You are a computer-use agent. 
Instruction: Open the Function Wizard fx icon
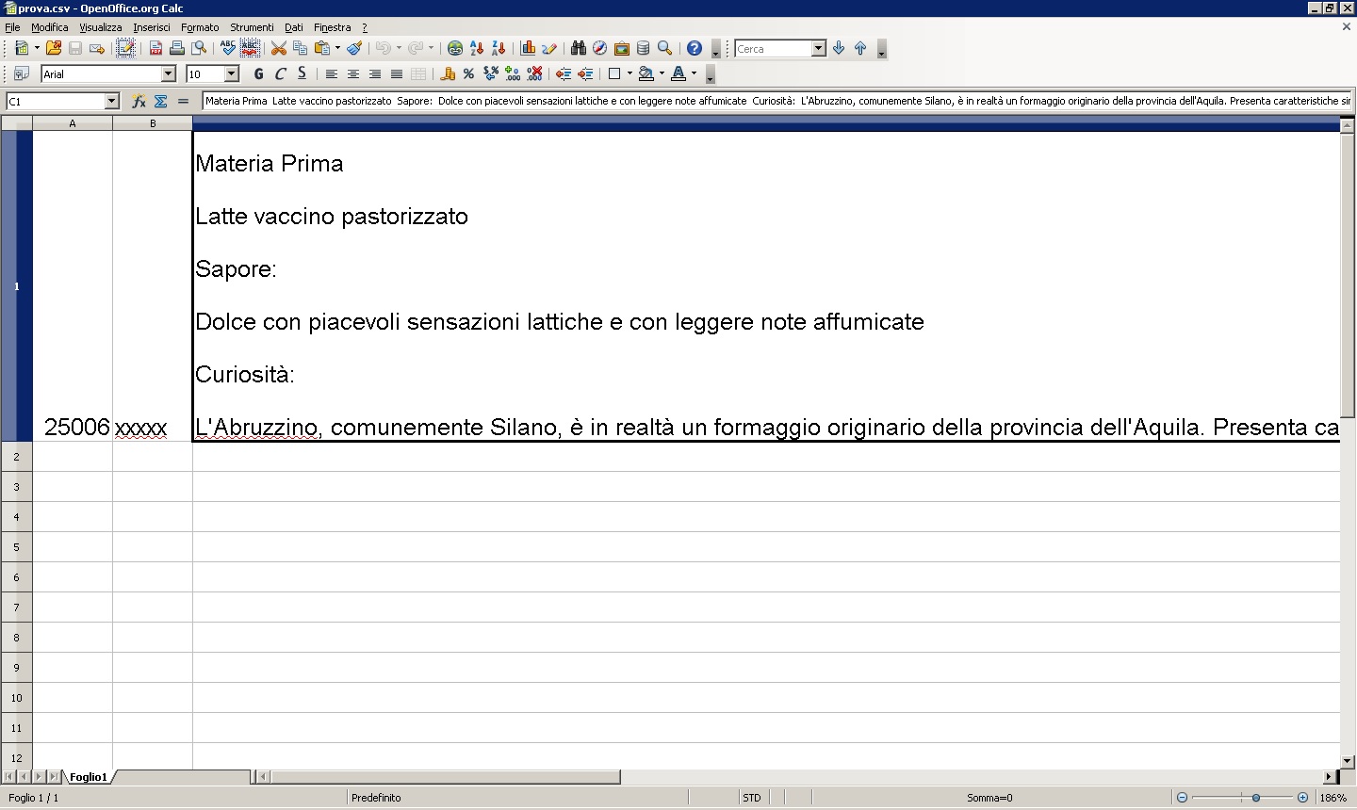click(139, 101)
